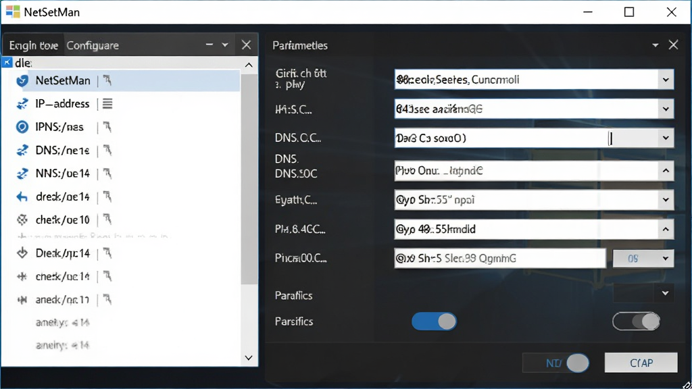Click the icon beside aneck/nc11
This screenshot has width=692, height=389.
pos(22,300)
